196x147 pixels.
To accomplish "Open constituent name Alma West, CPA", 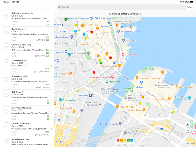I will [x=20, y=76].
